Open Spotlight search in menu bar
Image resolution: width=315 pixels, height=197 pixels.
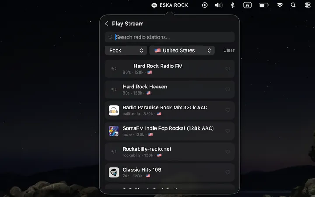coord(293,5)
